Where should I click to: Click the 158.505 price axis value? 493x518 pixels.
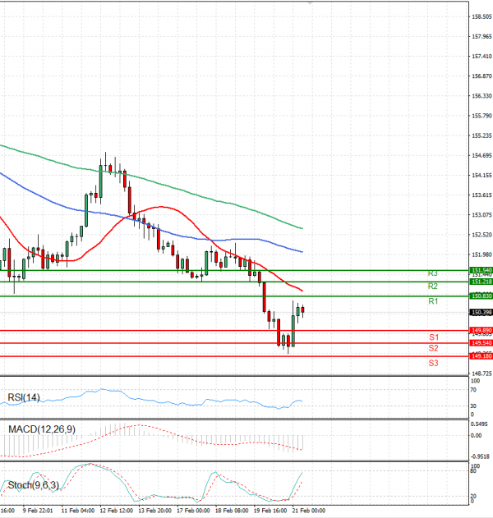tap(481, 16)
